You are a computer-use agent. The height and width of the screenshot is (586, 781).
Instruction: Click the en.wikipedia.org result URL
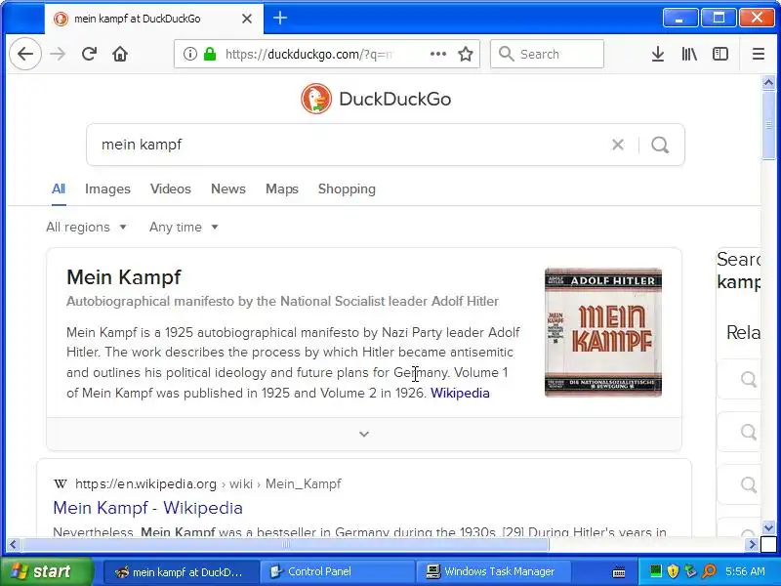[208, 483]
